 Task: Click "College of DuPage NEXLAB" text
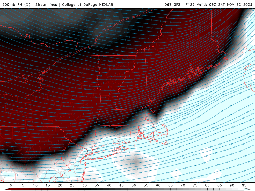coord(87,4)
